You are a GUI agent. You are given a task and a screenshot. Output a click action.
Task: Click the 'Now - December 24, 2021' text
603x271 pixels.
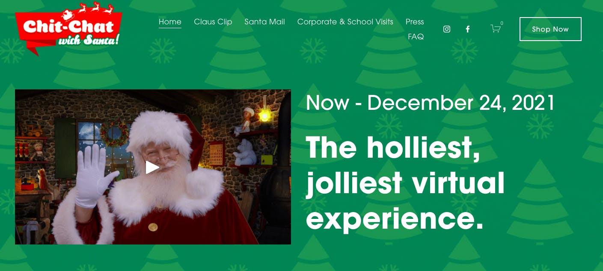(x=431, y=103)
